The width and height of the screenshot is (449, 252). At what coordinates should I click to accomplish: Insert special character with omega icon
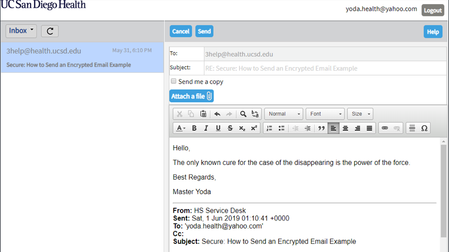[x=424, y=128]
